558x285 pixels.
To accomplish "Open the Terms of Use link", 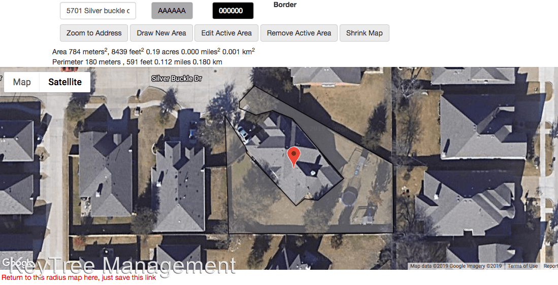I will (522, 266).
